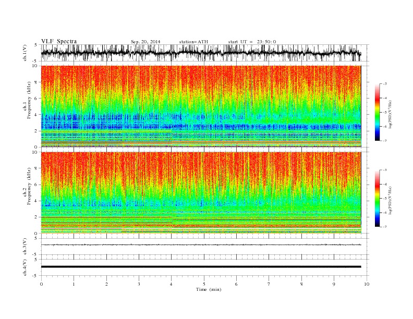Click the time axis tick label '2'

tap(106, 284)
